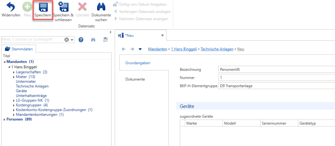The width and height of the screenshot is (335, 146).
Task: Open search history dropdown arrow beside clear icon
Action: click(x=72, y=40)
